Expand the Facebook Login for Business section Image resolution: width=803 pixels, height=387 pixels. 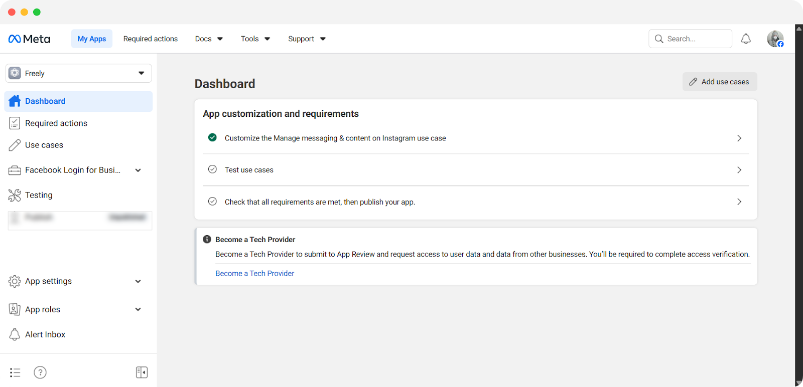point(138,170)
